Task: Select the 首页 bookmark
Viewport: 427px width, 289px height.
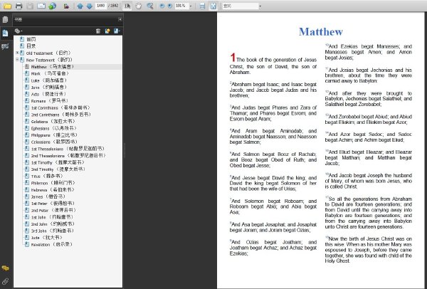Action: click(x=31, y=39)
